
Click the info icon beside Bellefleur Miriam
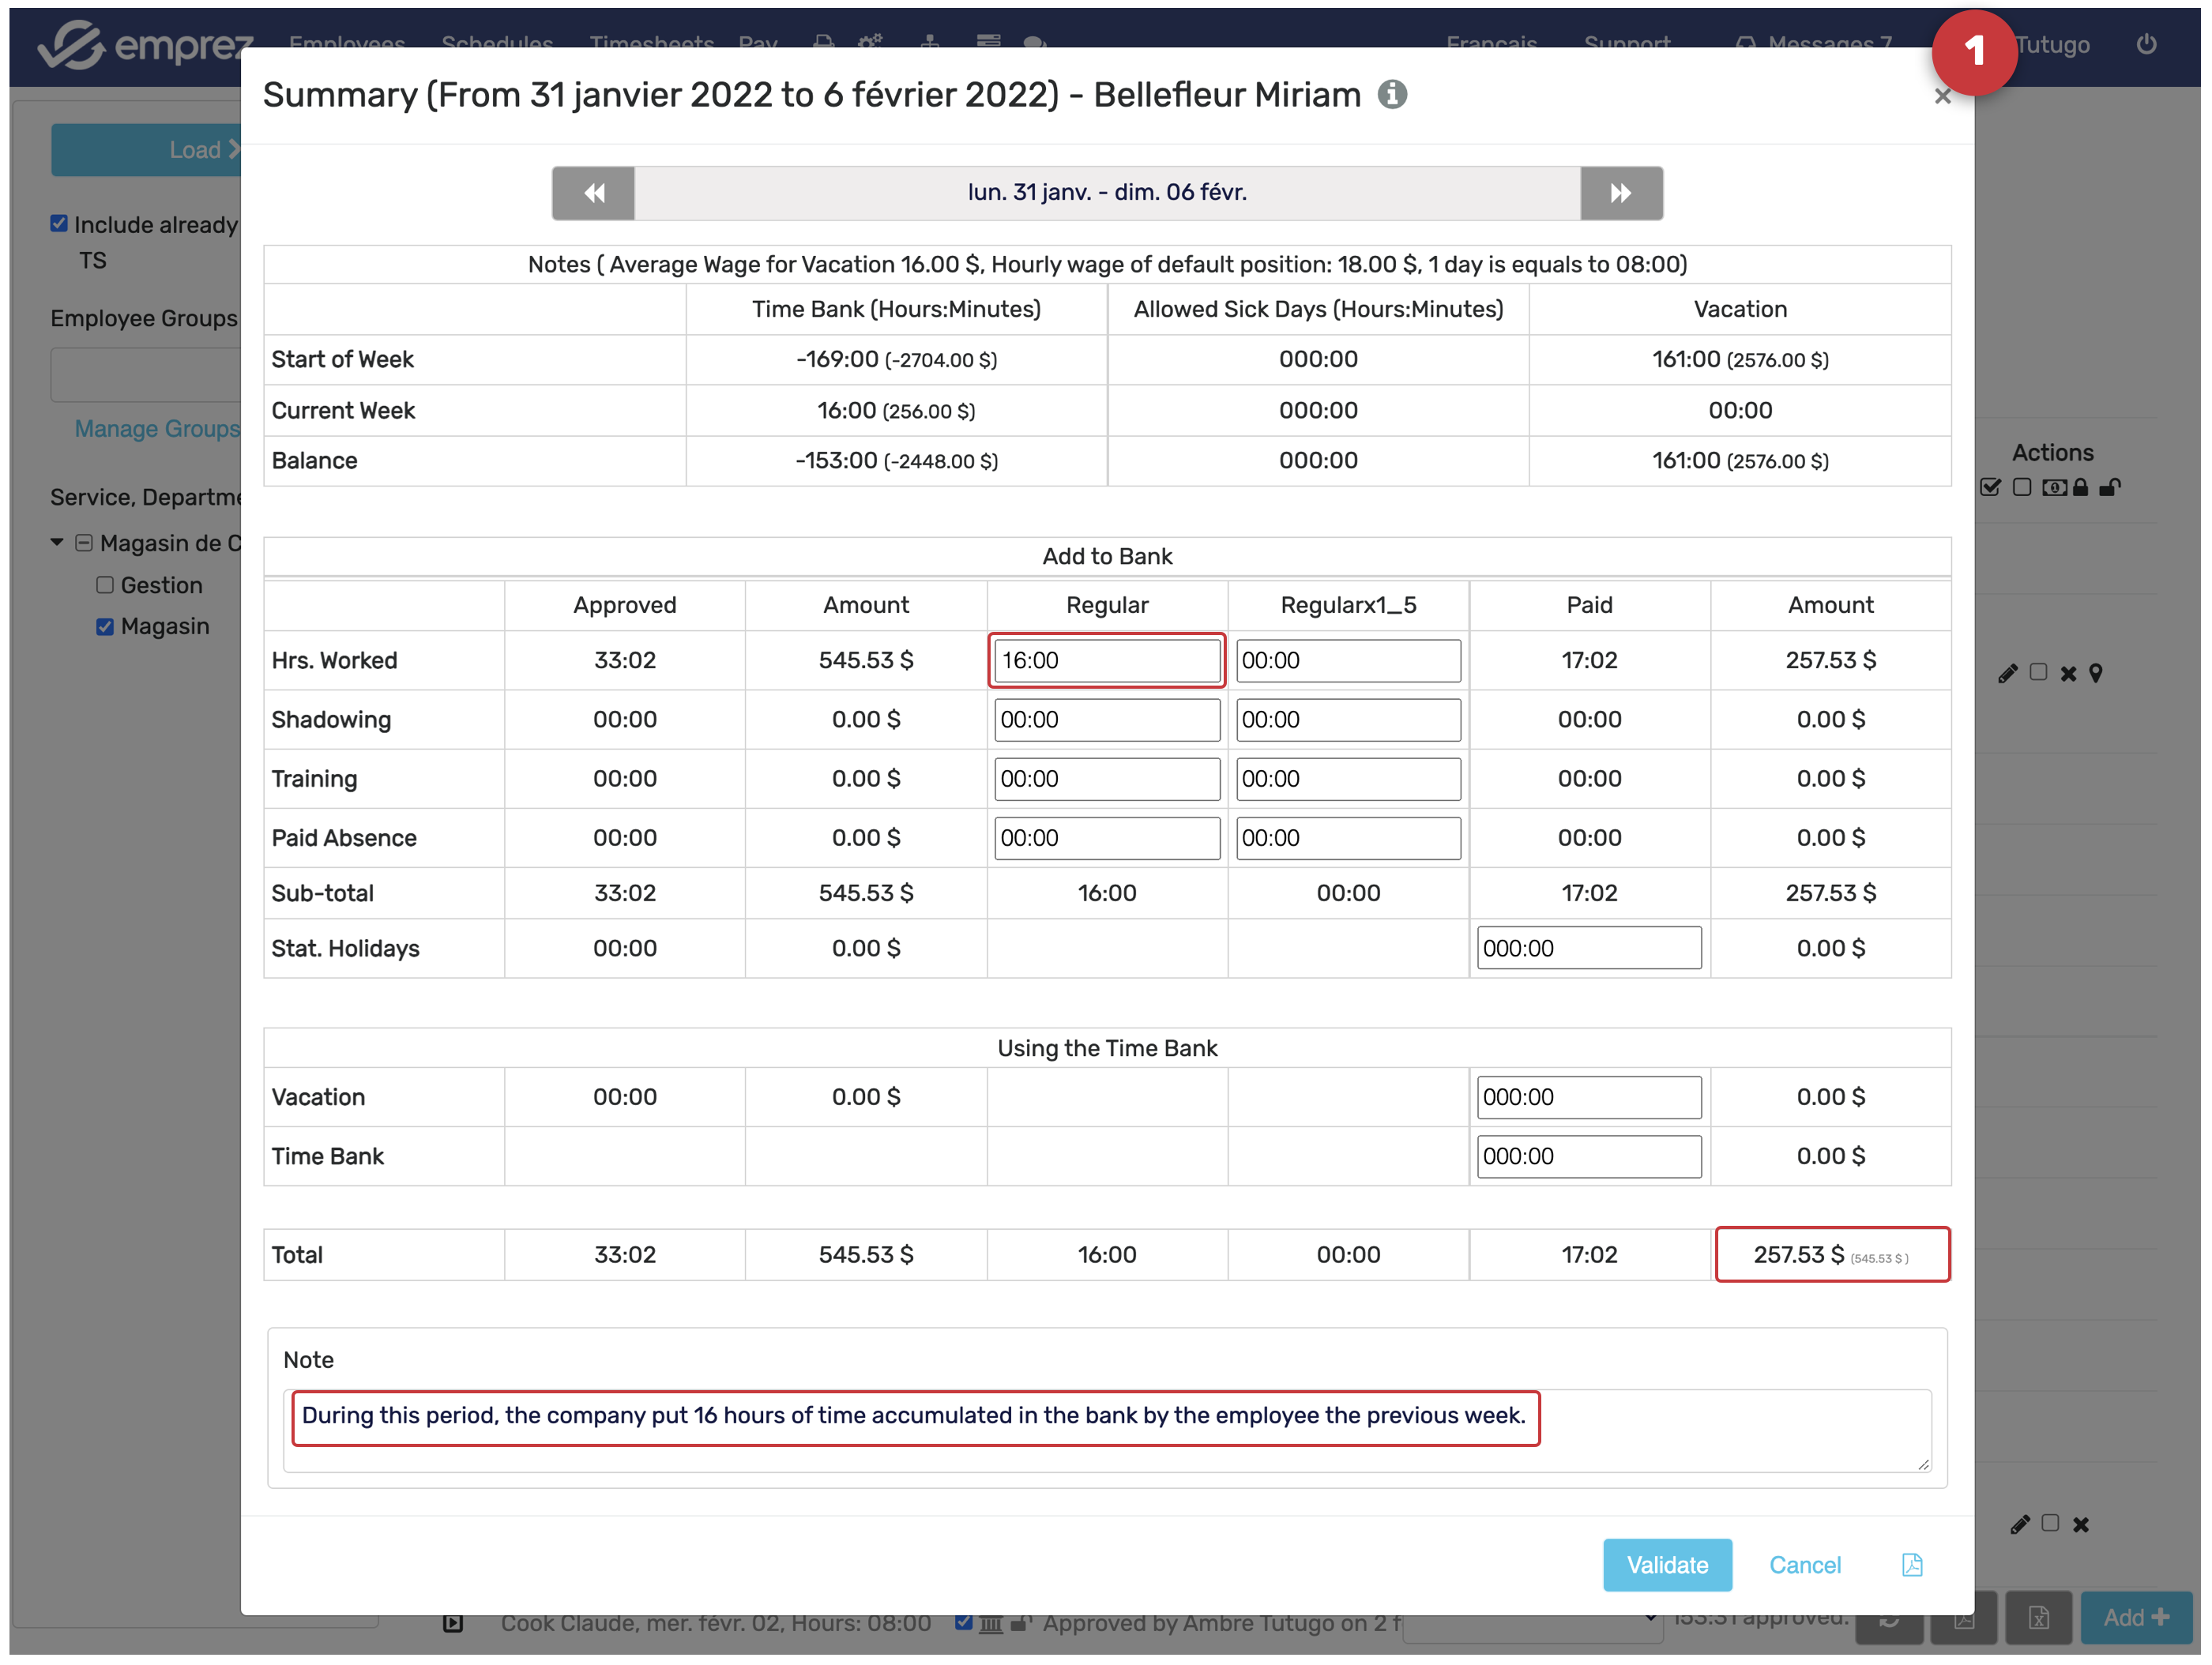click(x=1392, y=95)
